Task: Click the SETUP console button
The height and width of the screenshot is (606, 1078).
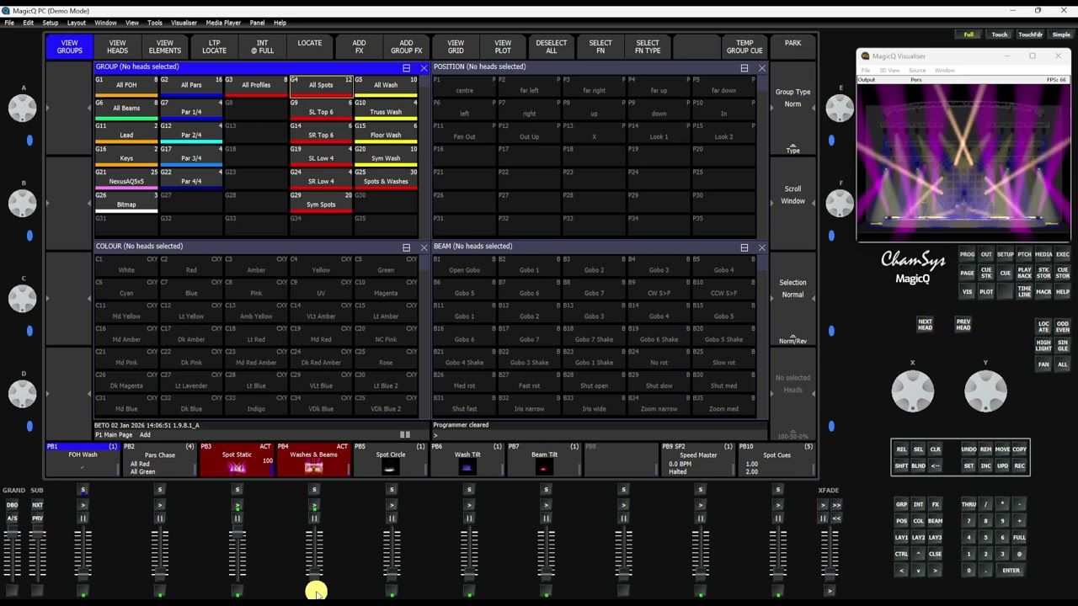Action: point(1006,254)
